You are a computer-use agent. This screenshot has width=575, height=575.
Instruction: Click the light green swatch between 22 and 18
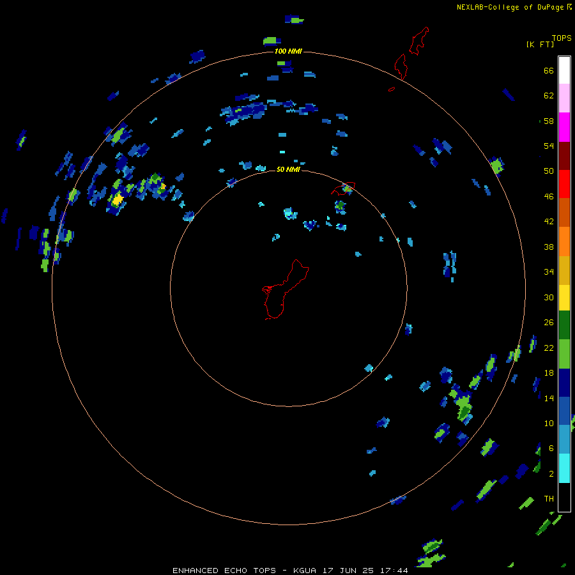tap(564, 354)
